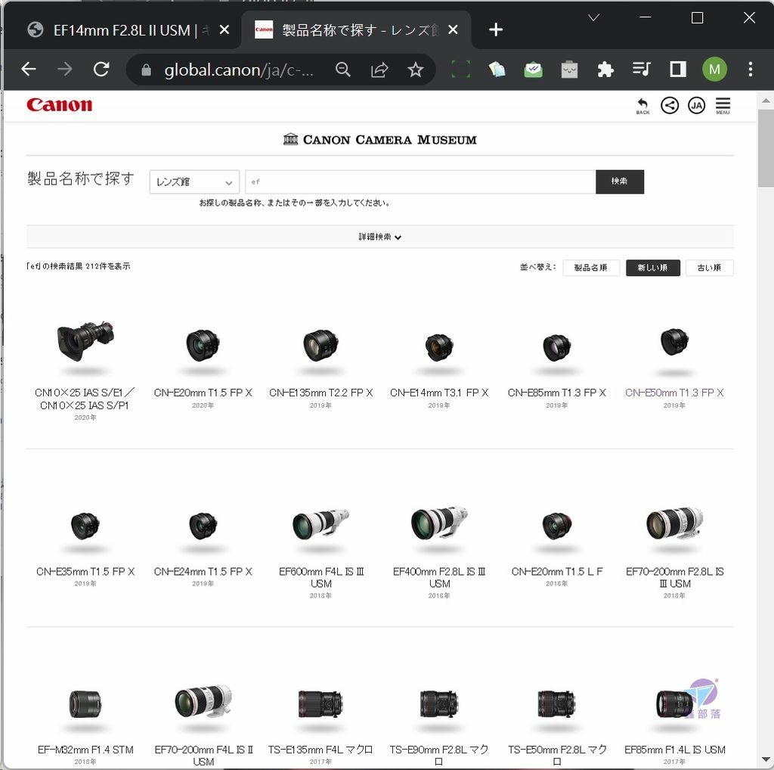Open the hamburger MENU icon
774x770 pixels.
click(x=723, y=106)
